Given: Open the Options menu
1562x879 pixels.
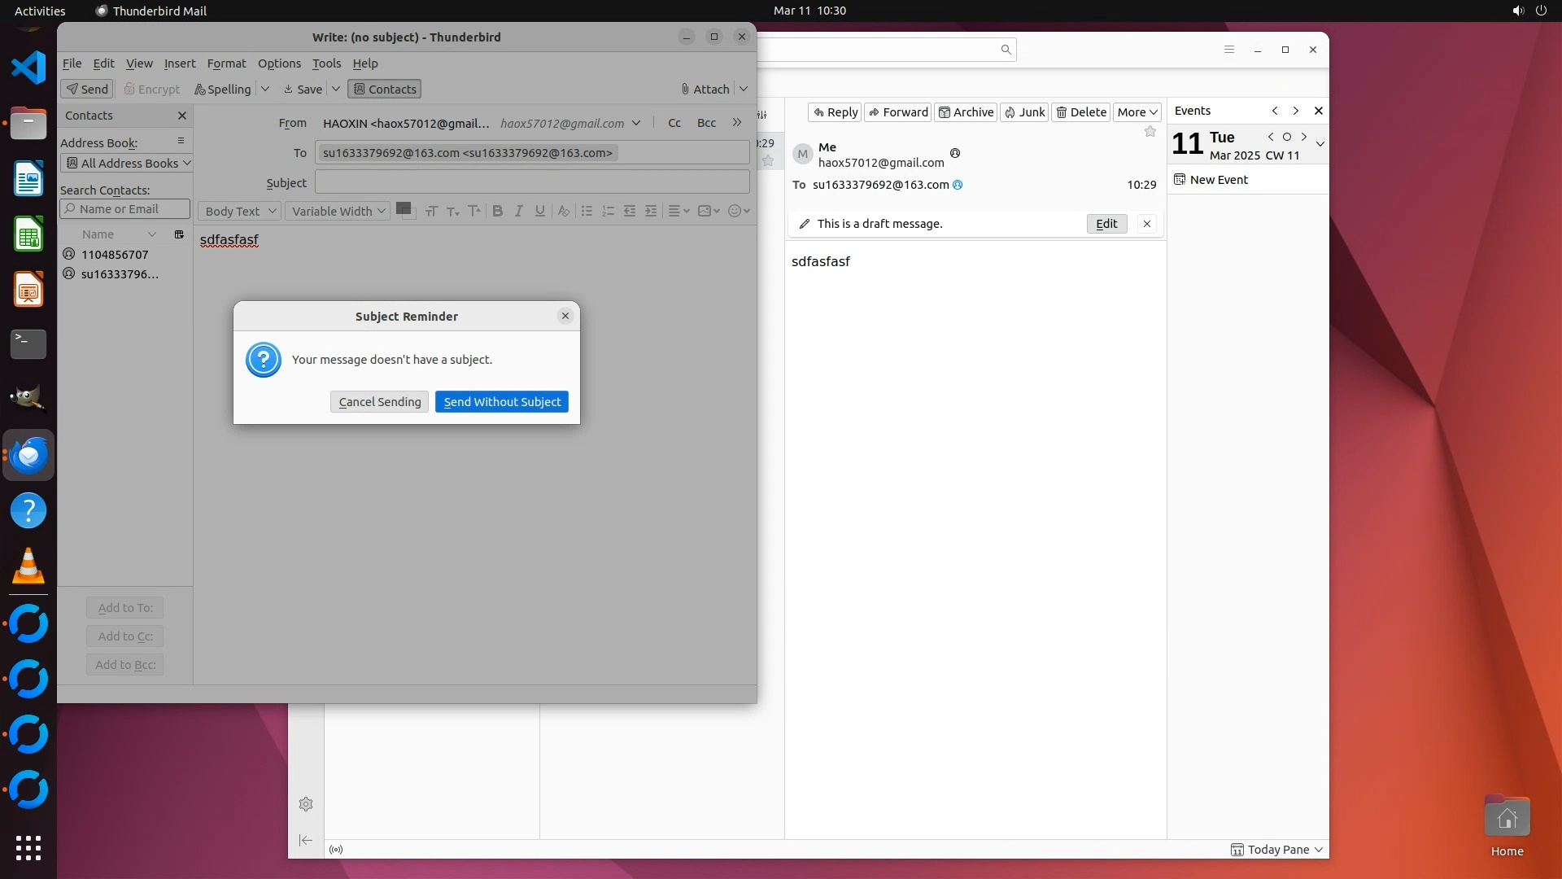Looking at the screenshot, I should (x=279, y=63).
